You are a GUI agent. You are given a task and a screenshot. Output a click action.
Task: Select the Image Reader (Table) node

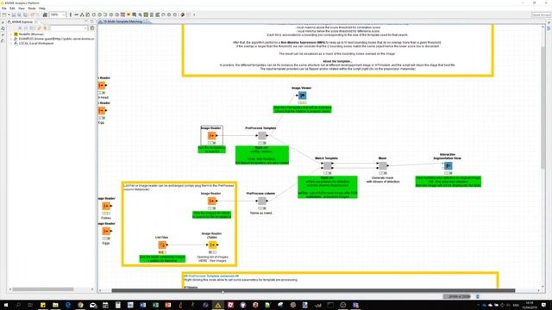(213, 245)
